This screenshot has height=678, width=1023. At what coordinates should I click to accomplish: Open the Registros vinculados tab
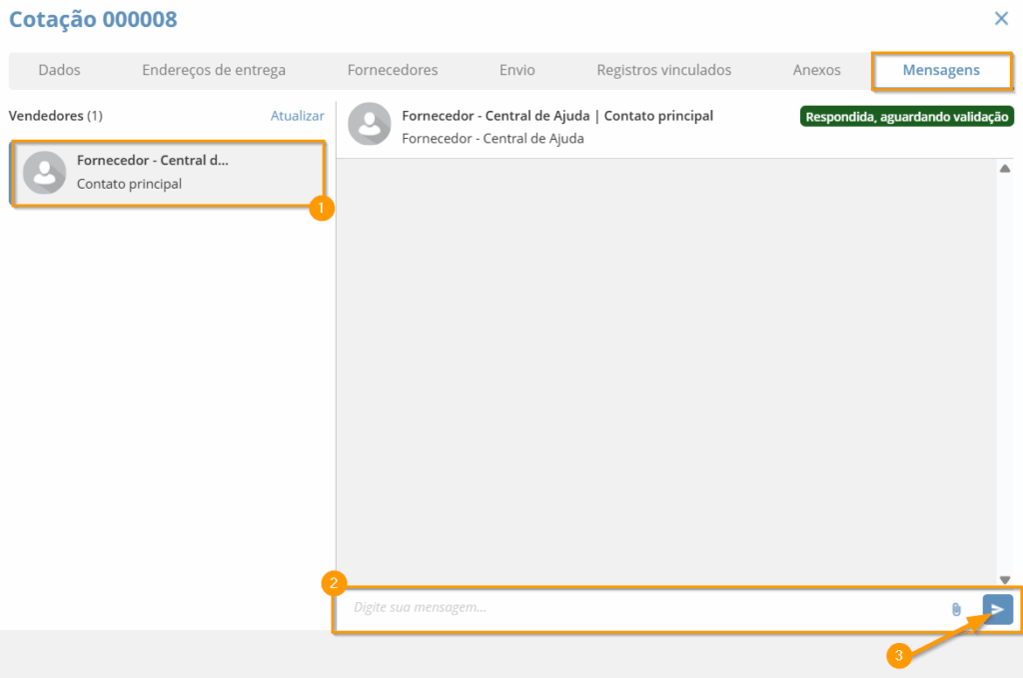point(663,70)
